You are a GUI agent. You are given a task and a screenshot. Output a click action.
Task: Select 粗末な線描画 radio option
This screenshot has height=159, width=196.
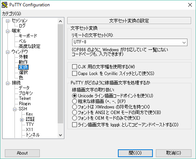(74, 101)
